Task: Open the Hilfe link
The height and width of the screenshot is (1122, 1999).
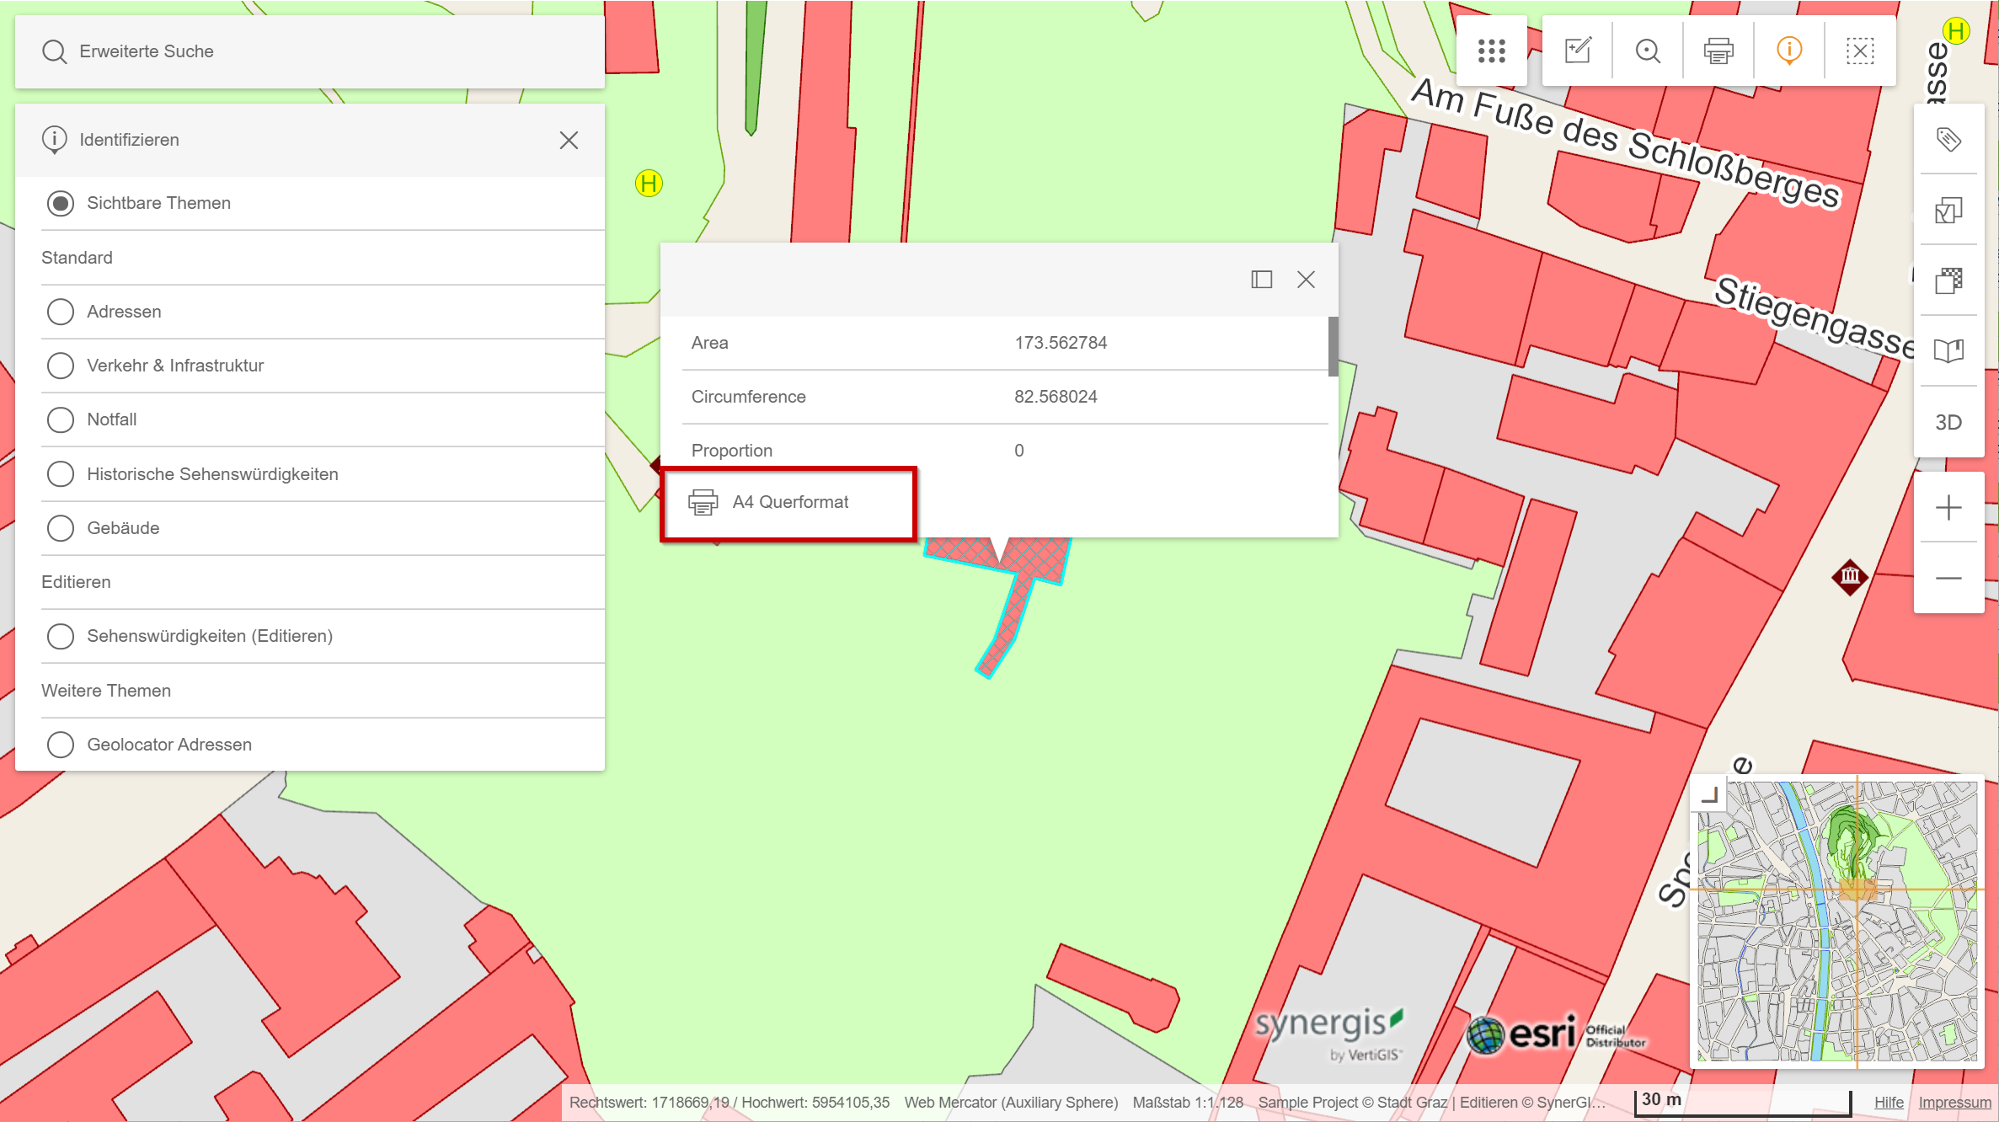Action: tap(1888, 1102)
